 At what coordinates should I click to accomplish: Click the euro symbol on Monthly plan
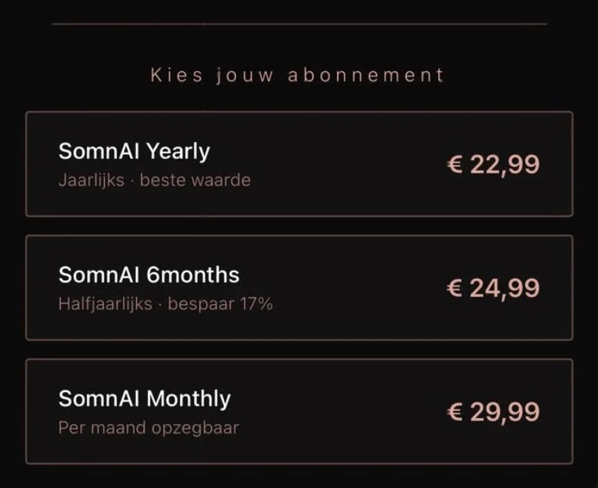click(x=454, y=411)
